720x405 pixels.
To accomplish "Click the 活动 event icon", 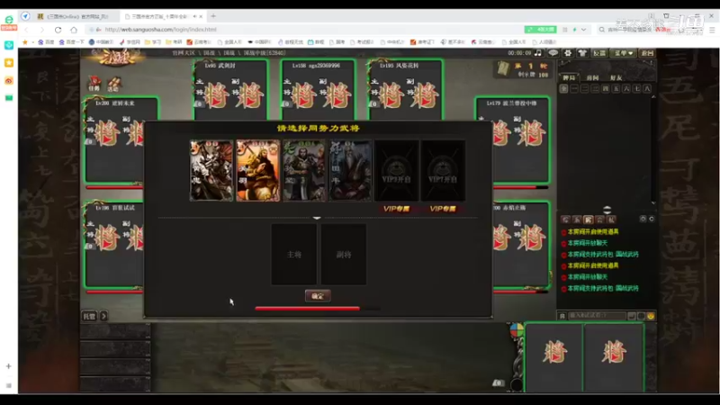I will pos(113,83).
